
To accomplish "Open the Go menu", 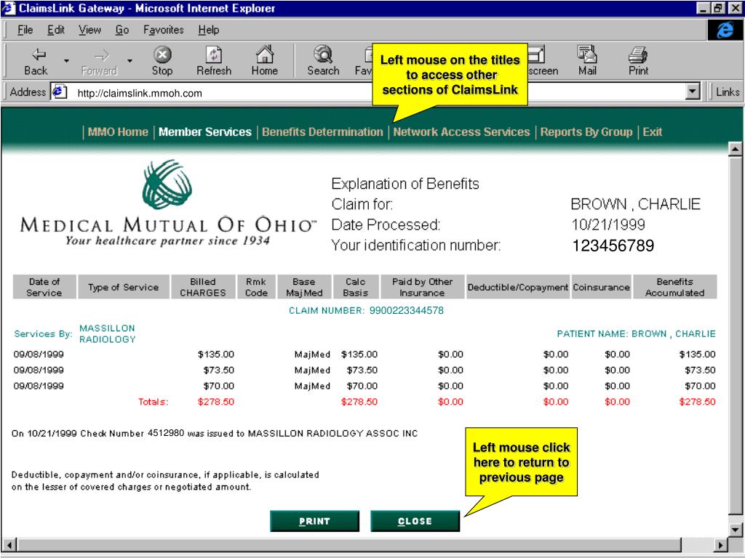I will click(x=122, y=30).
